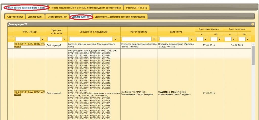Clear the Дата регистрации 'с' filter
259x120 pixels.
click(205, 39)
